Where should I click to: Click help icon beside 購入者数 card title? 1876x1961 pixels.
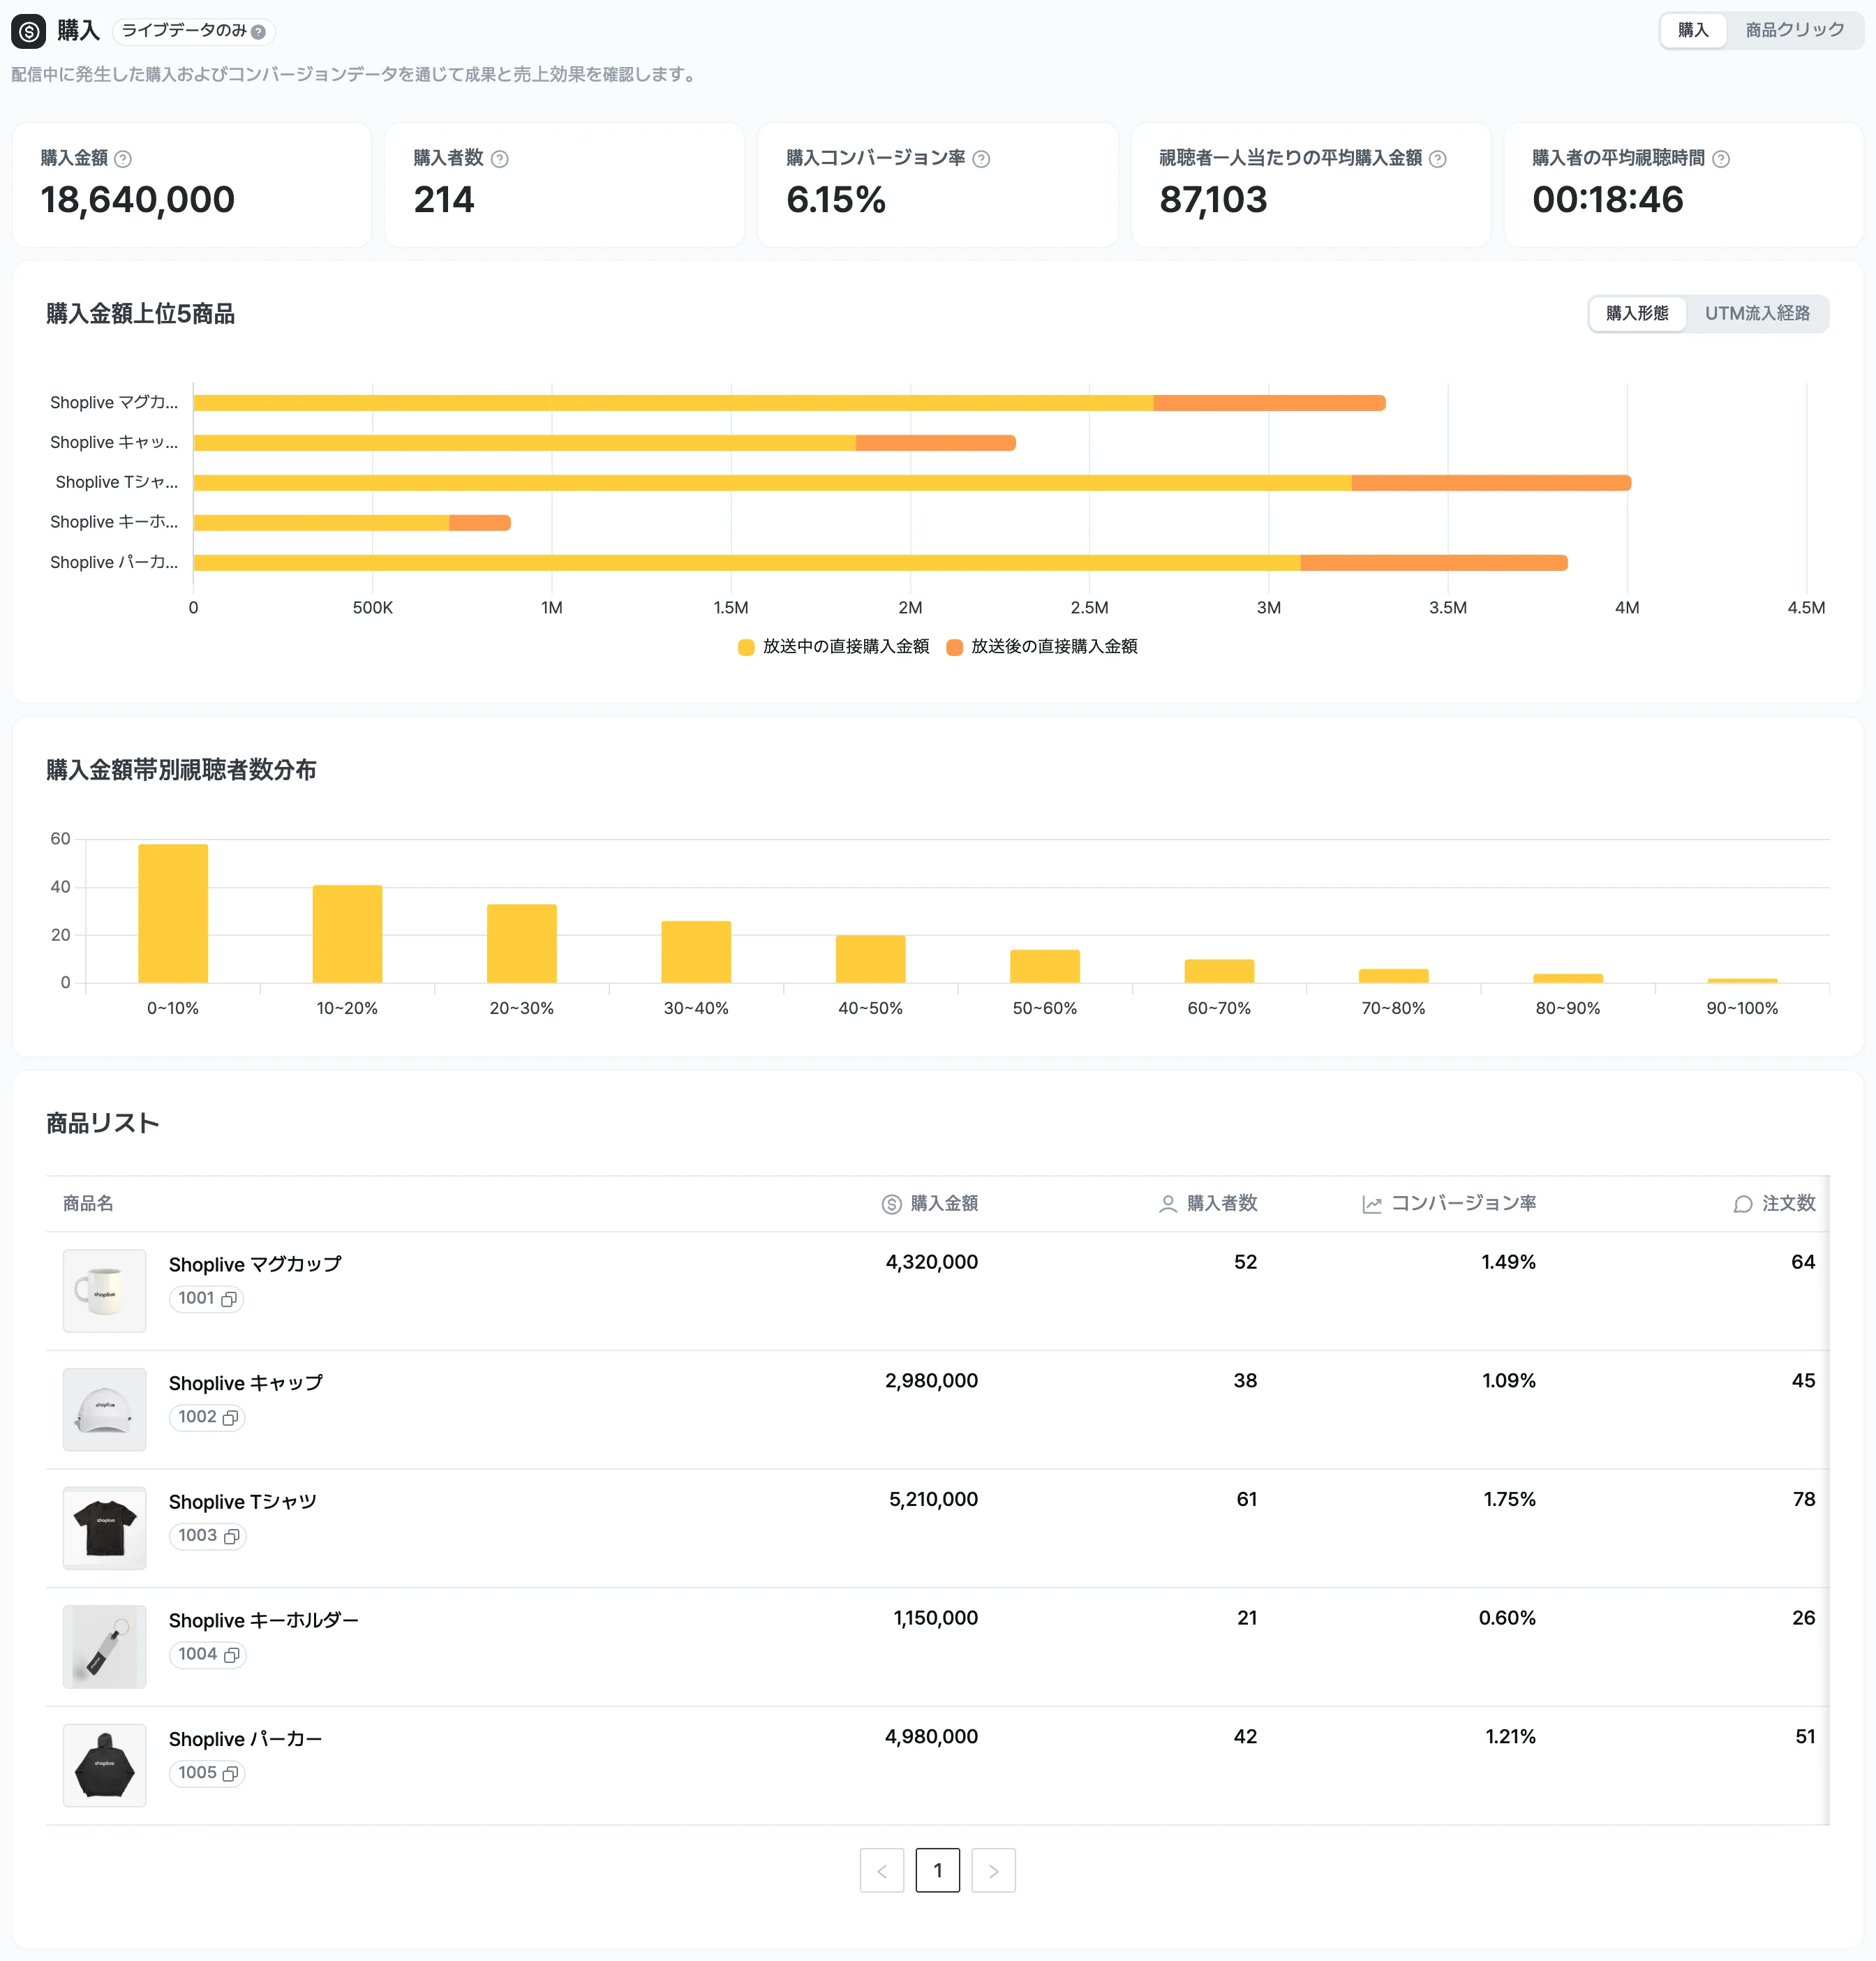click(500, 159)
